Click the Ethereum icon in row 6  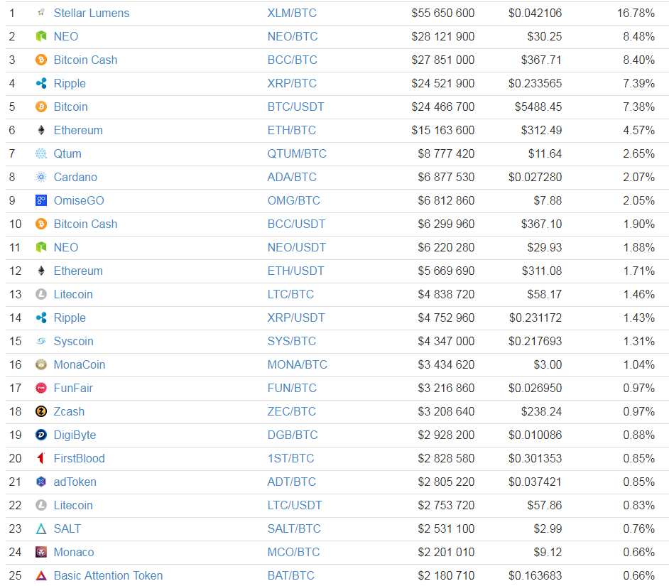41,130
